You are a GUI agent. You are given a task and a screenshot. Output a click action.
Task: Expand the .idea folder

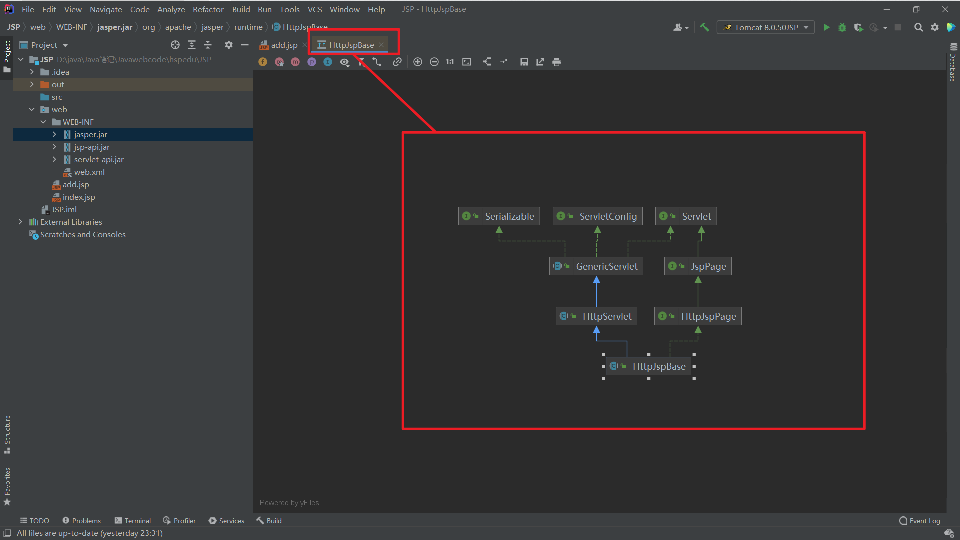[32, 72]
